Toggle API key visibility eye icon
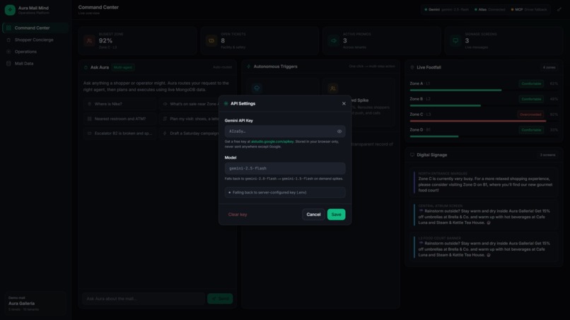Screen dimensions: 570x320 (339, 131)
